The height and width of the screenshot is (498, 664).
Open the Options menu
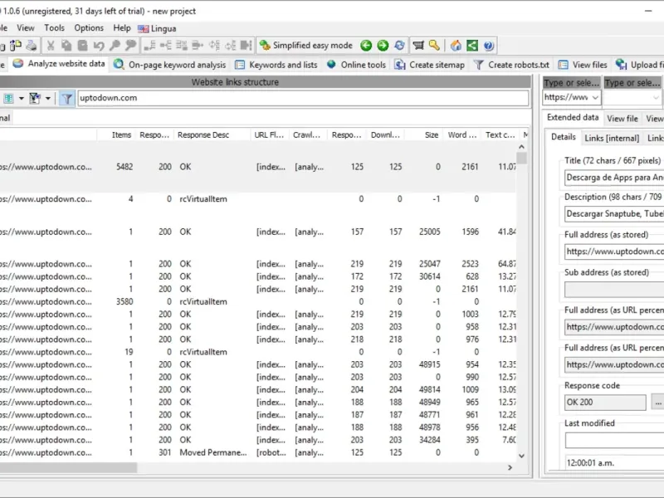coord(89,28)
